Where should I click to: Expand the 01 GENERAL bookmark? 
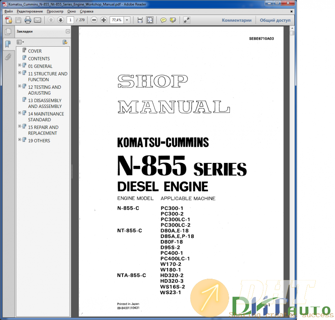click(x=20, y=65)
